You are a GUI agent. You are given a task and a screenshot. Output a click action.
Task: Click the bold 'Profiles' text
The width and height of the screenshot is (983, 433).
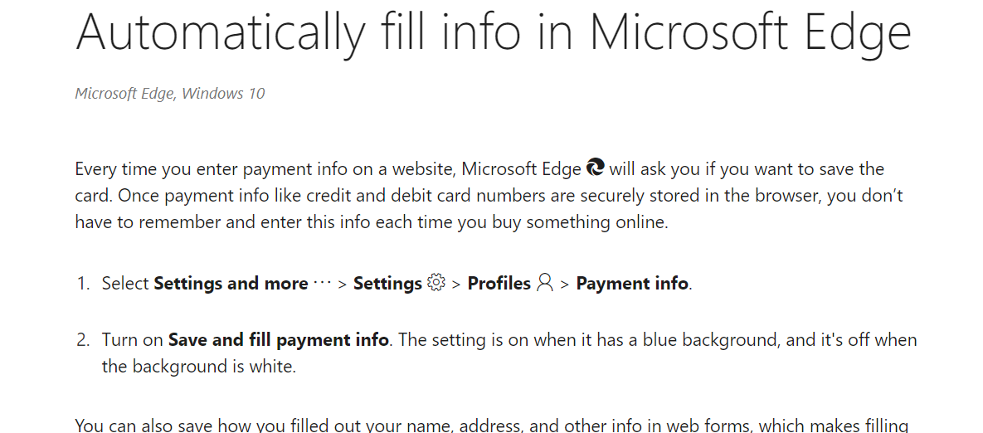pyautogui.click(x=499, y=283)
